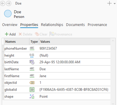
Task: Open the Documents tab
Action: 75,25
